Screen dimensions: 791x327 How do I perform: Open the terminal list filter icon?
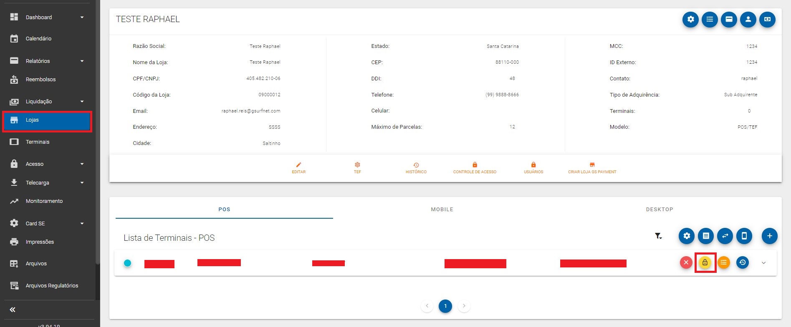click(658, 236)
